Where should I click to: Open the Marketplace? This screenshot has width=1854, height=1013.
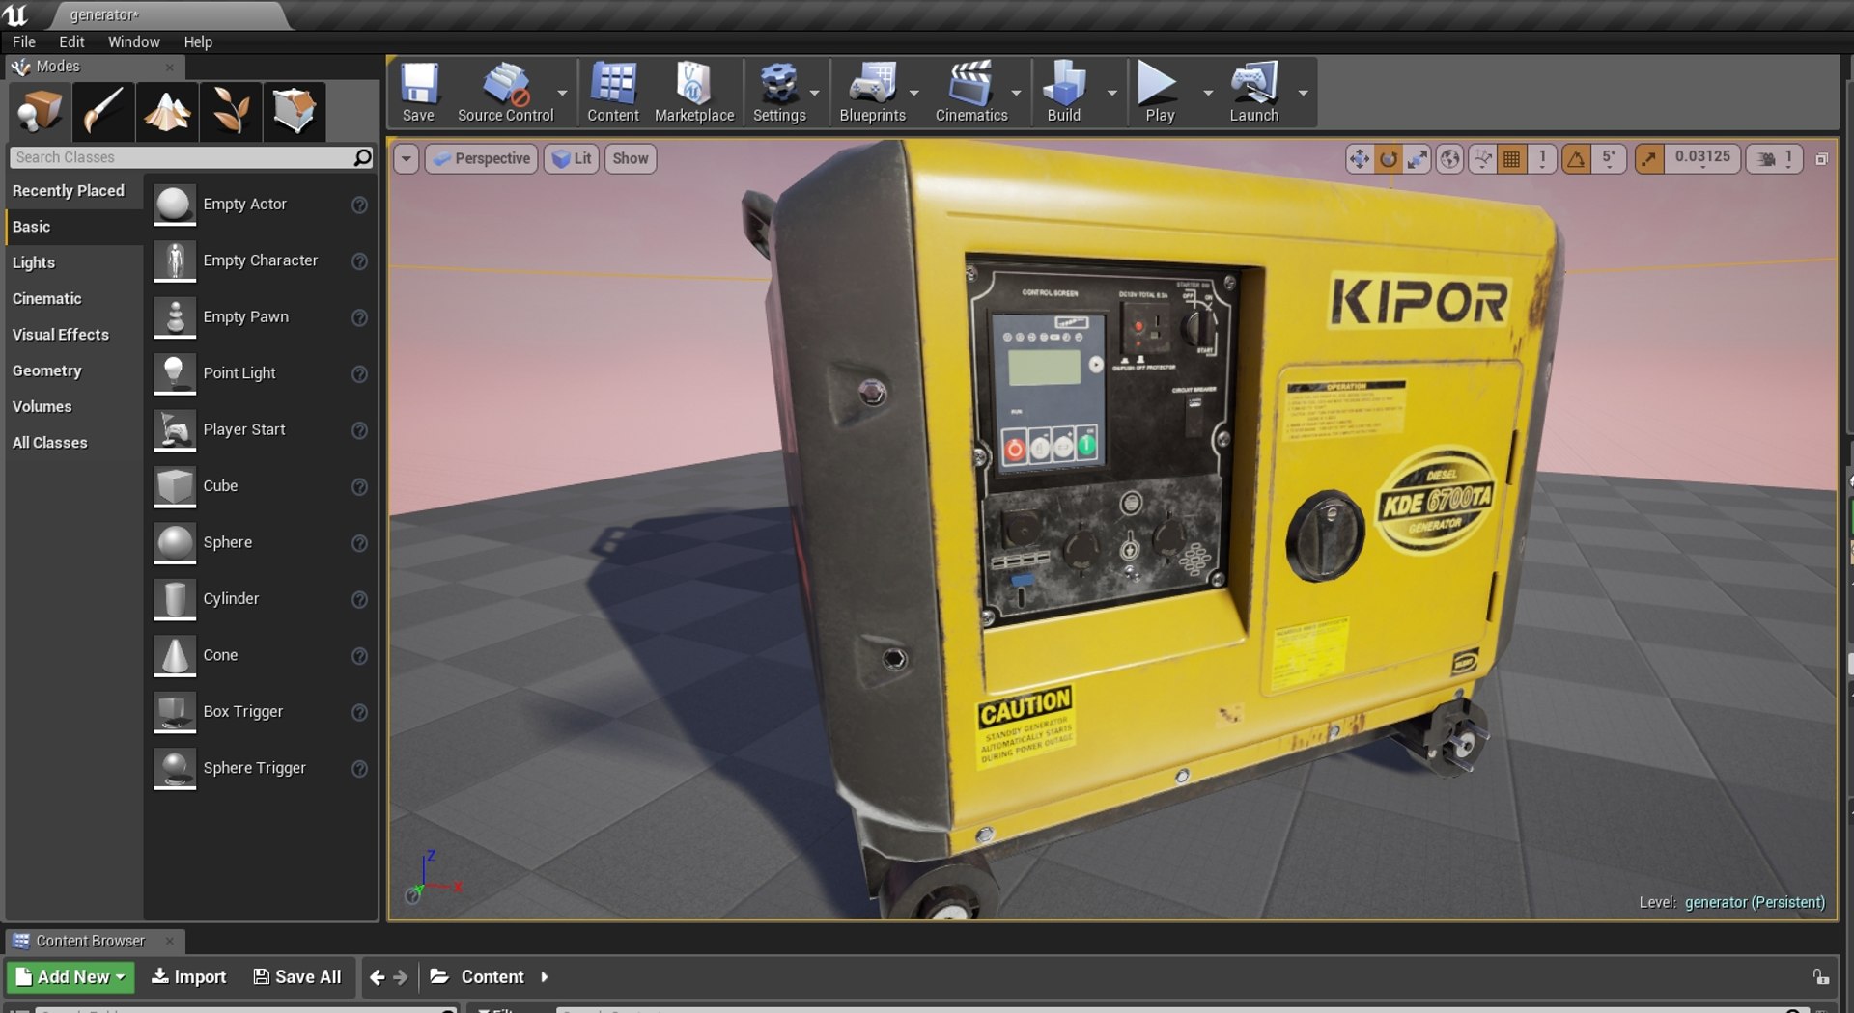[x=694, y=93]
